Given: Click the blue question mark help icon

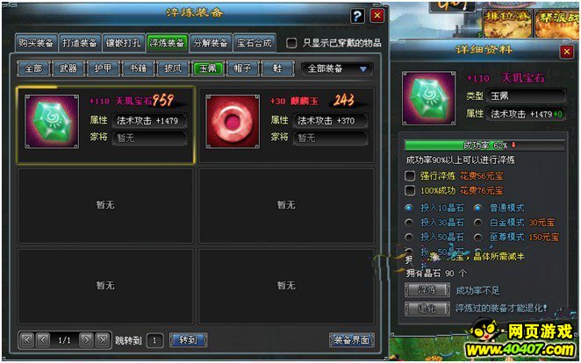Looking at the screenshot, I should point(357,16).
